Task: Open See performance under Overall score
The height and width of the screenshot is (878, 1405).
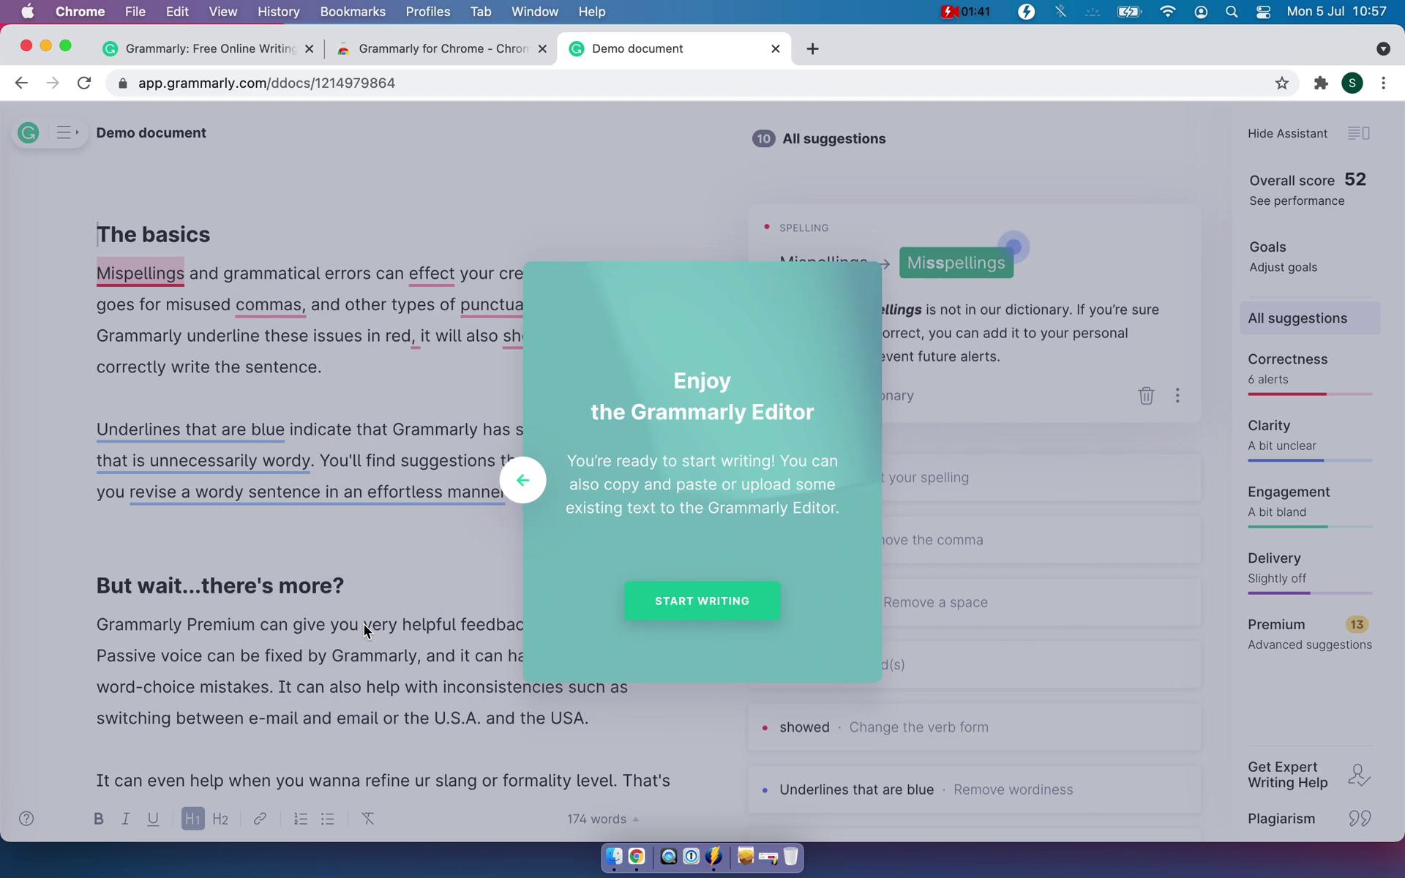Action: (1296, 201)
